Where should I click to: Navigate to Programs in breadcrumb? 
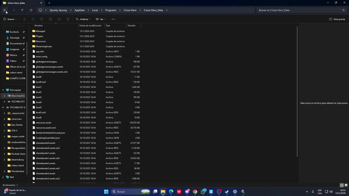pyautogui.click(x=111, y=10)
